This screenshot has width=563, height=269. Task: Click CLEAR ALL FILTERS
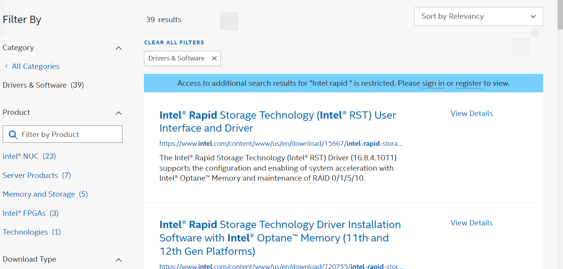(x=174, y=42)
